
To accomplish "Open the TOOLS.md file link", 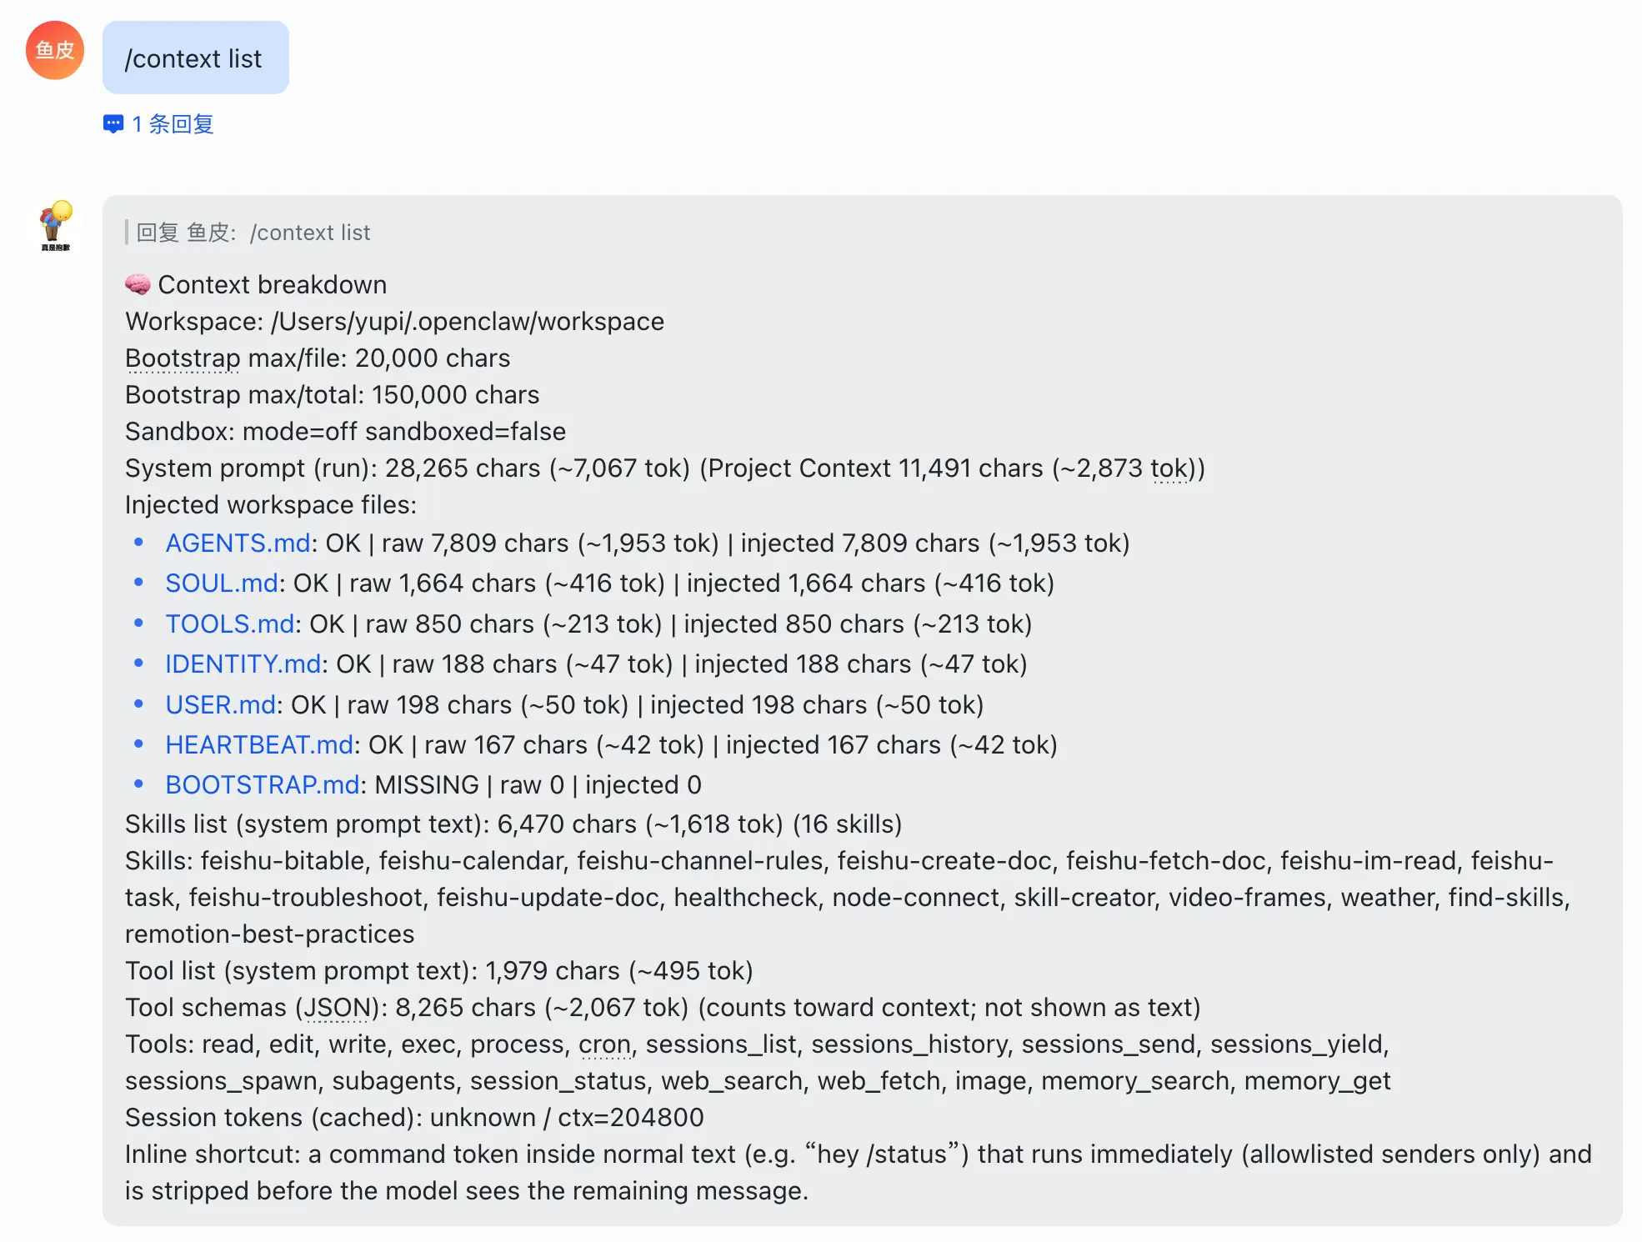I will 229,624.
